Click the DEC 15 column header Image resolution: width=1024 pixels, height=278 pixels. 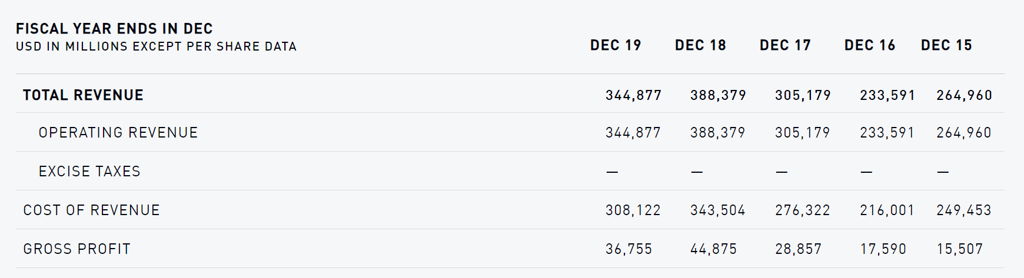(x=946, y=45)
